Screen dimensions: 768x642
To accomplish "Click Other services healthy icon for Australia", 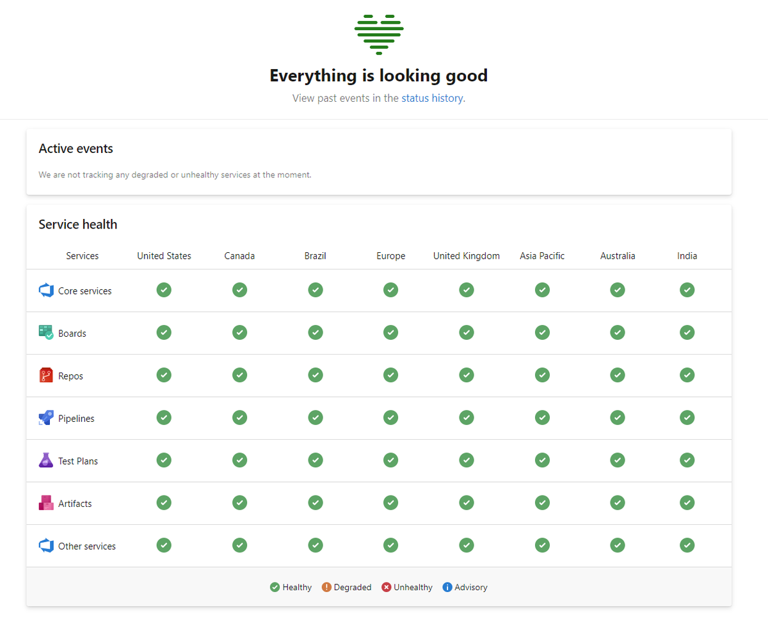I will click(618, 545).
